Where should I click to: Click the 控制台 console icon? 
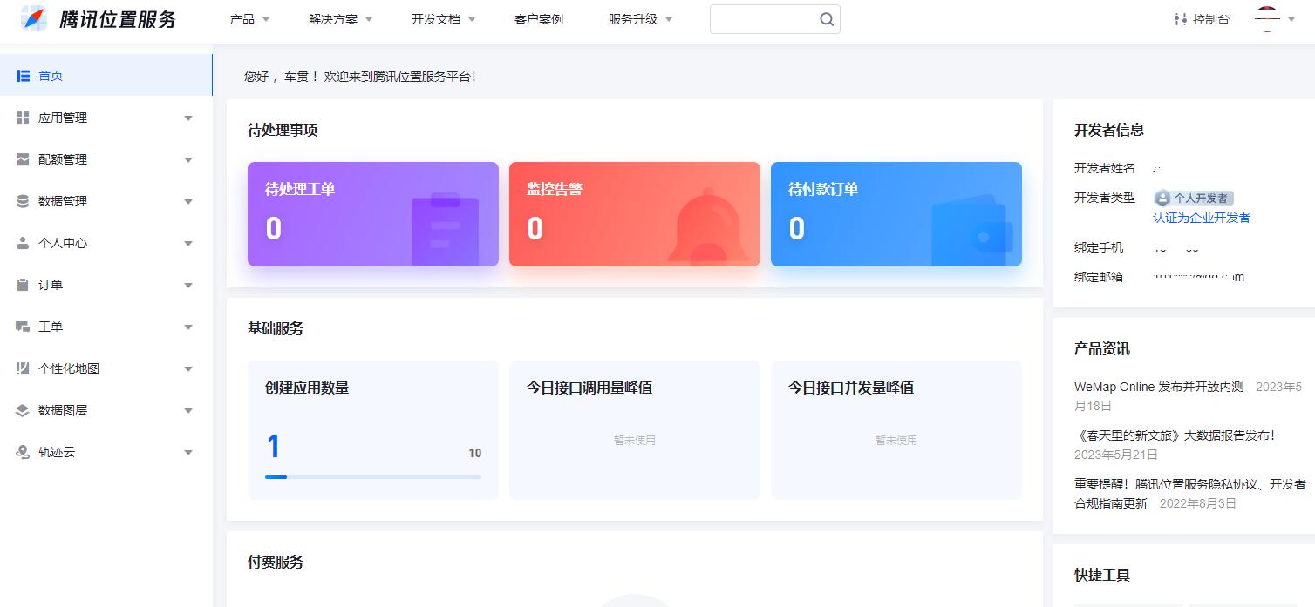point(1181,19)
